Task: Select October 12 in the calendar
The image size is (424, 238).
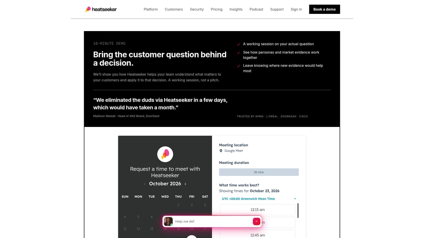Action: tap(138, 229)
